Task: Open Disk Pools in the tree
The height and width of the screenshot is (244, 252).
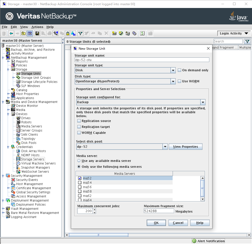Action: 29,143
